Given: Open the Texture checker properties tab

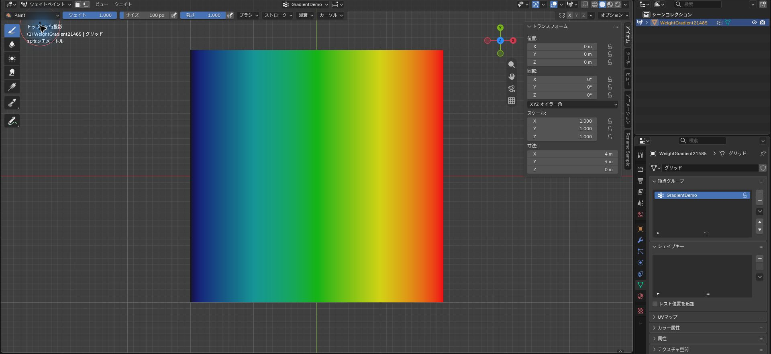Looking at the screenshot, I should (x=640, y=311).
